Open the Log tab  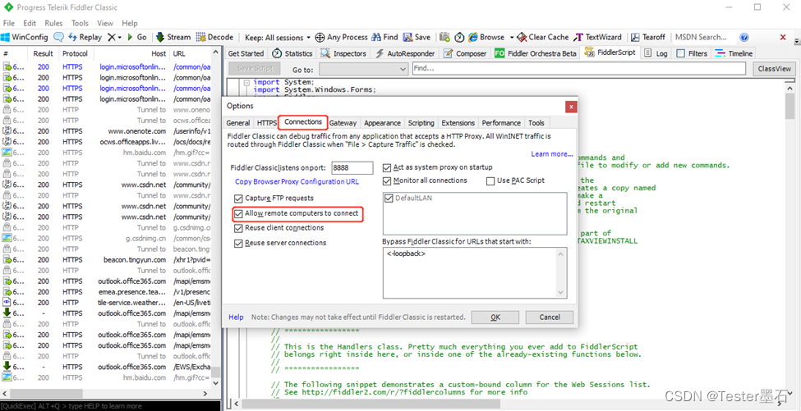coord(656,53)
